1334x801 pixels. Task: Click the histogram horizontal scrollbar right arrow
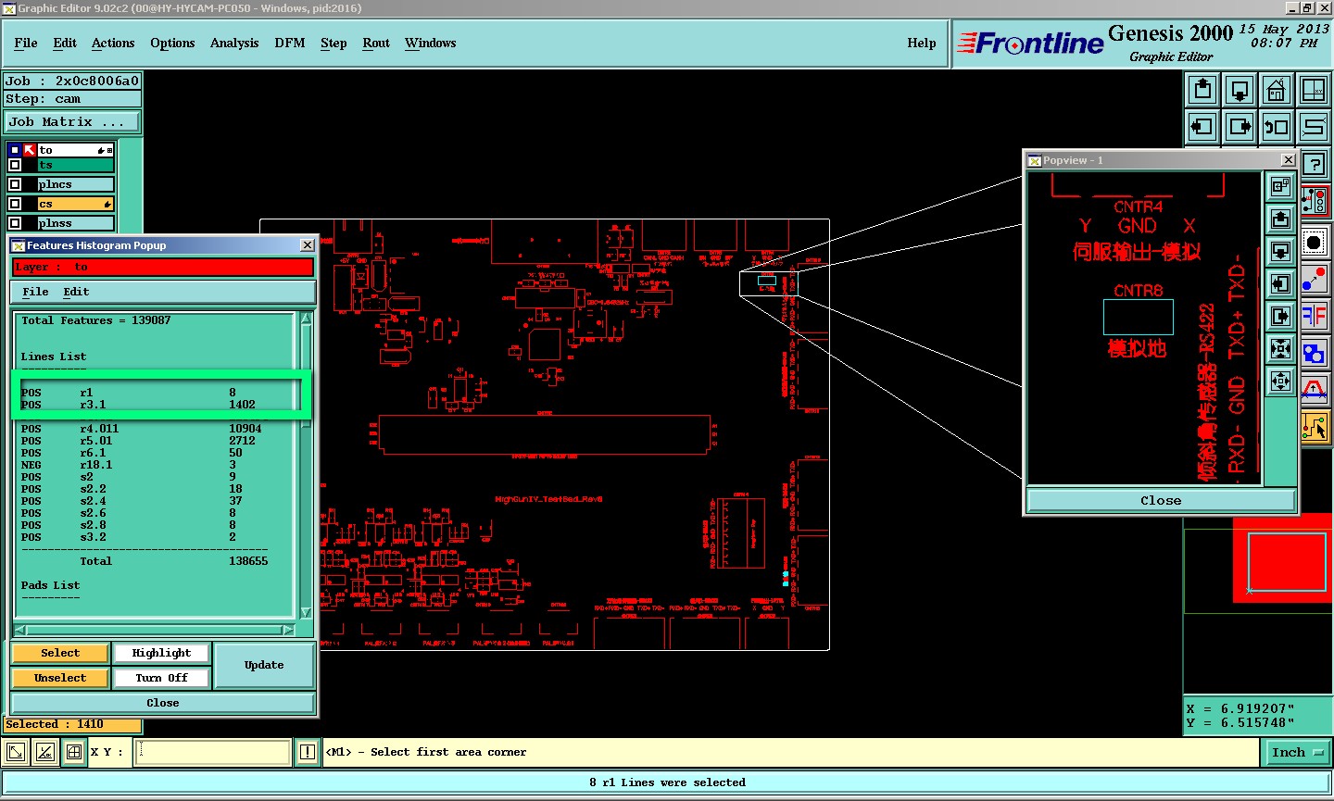288,630
